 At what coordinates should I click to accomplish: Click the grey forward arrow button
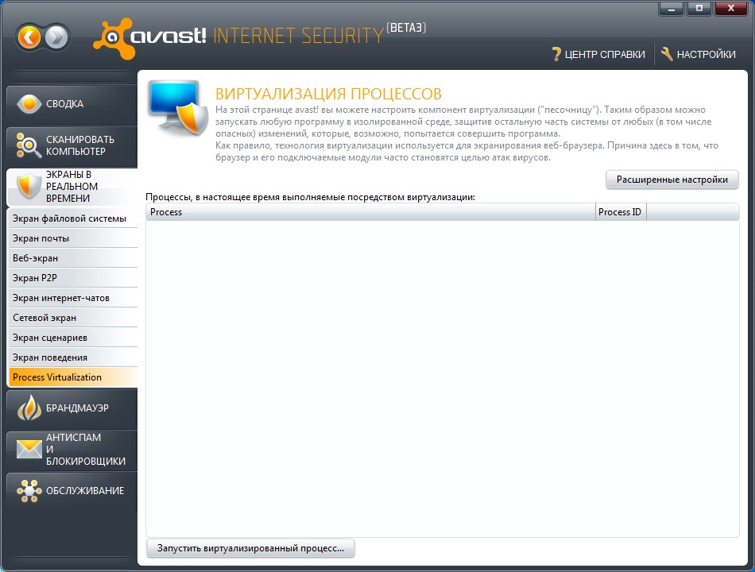pos(56,37)
